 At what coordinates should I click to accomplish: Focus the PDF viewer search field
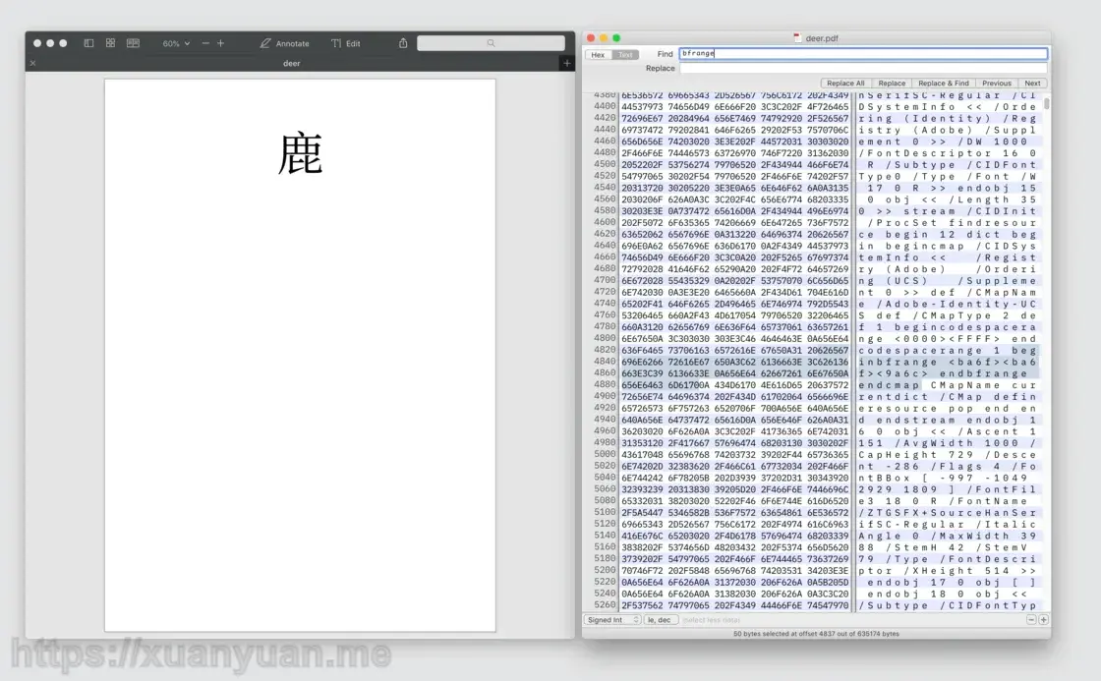coord(491,43)
